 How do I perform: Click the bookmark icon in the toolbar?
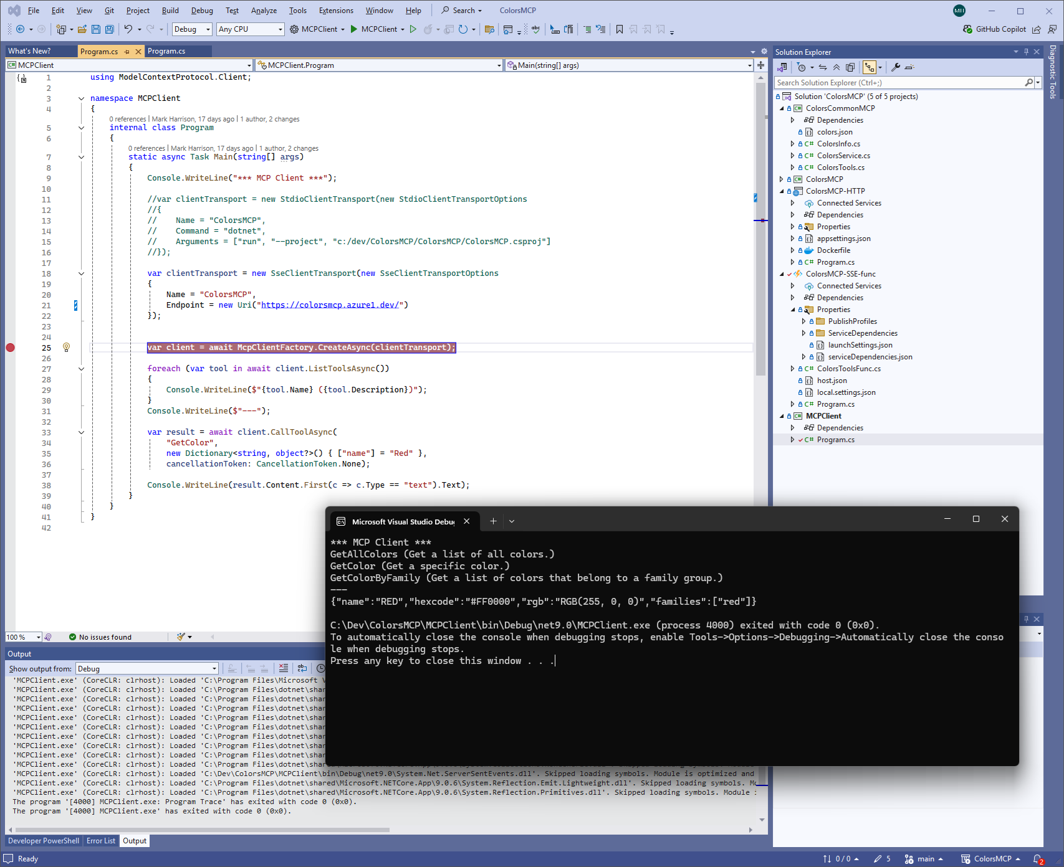(x=619, y=29)
